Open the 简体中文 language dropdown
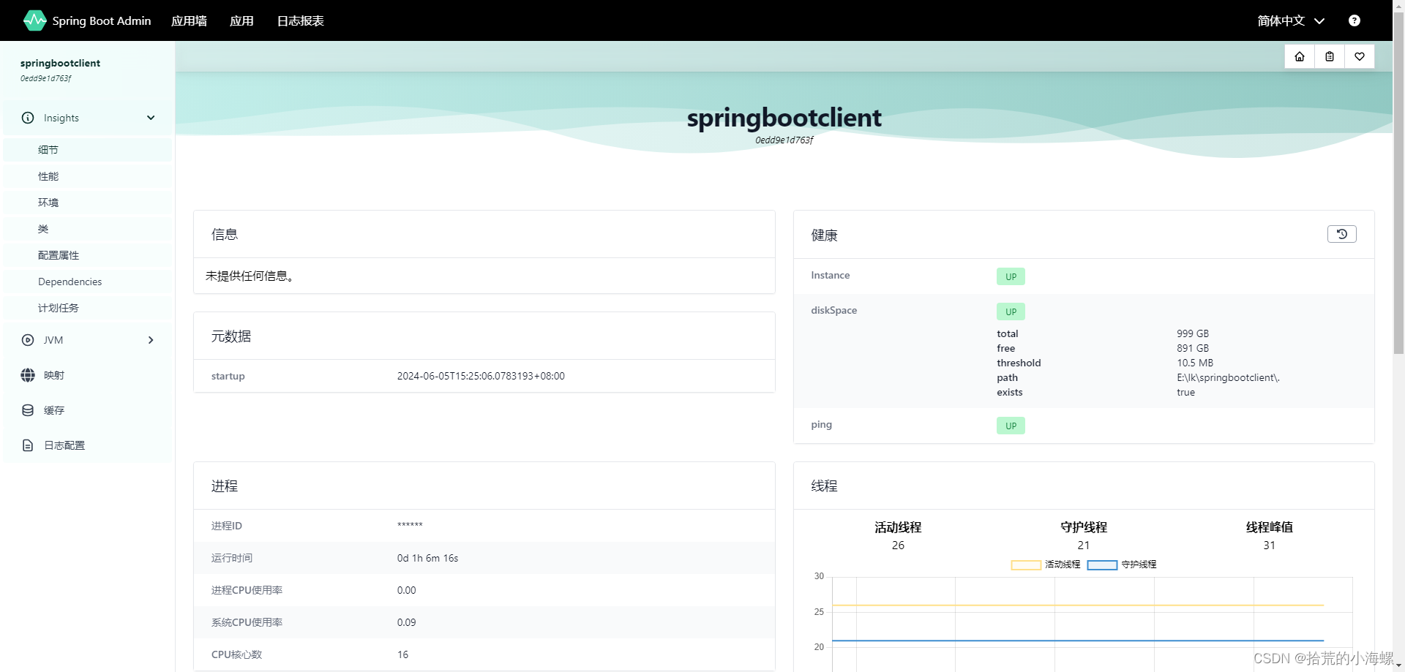Viewport: 1405px width, 672px height. coord(1290,20)
